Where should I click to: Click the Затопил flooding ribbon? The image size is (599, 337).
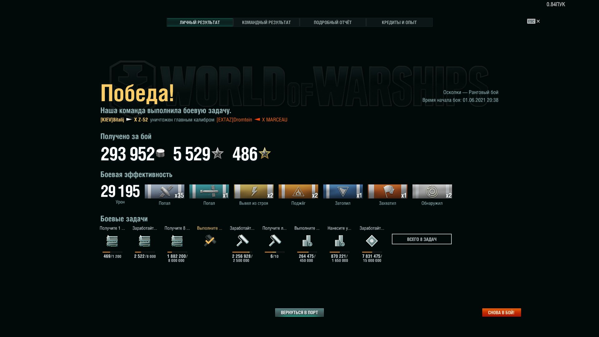[343, 191]
